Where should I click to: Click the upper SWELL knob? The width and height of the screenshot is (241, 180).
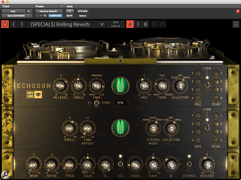(79, 86)
